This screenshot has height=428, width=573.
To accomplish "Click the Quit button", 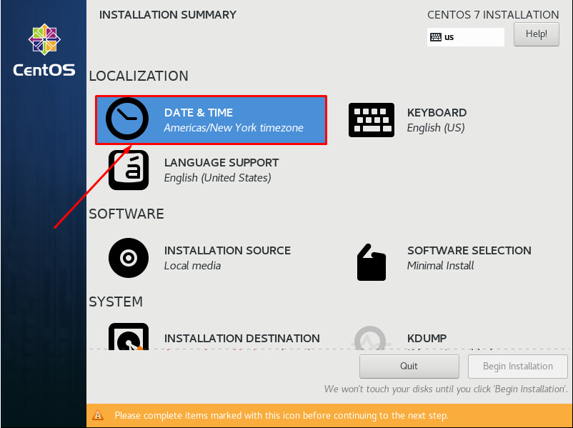I will point(409,367).
